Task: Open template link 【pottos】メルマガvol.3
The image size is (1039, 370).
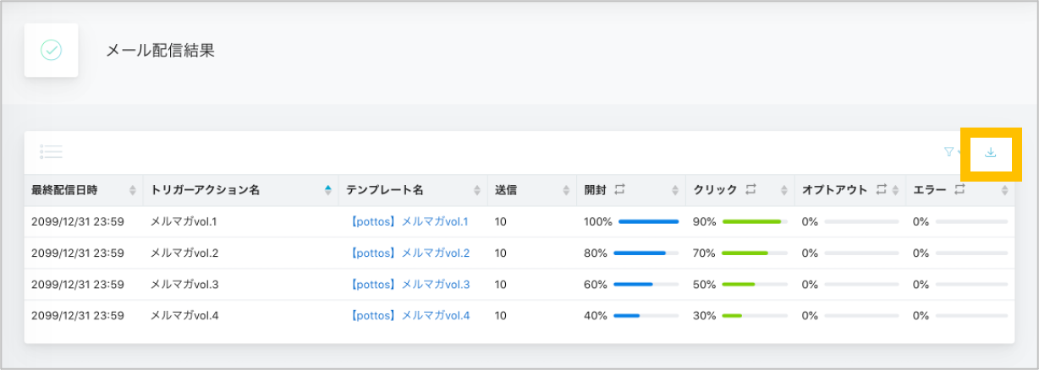Action: tap(408, 284)
